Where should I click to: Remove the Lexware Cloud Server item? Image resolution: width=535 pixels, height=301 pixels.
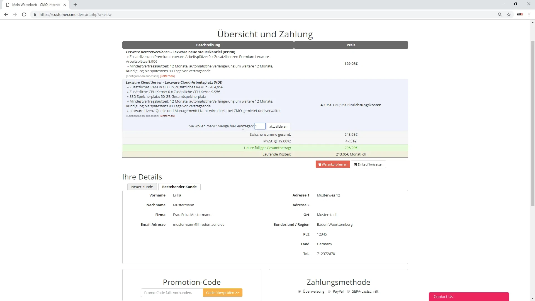[x=167, y=116]
